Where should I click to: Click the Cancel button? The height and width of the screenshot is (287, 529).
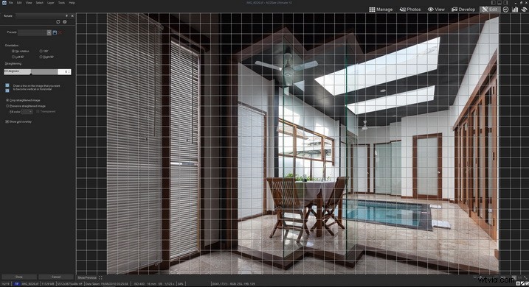(x=56, y=277)
